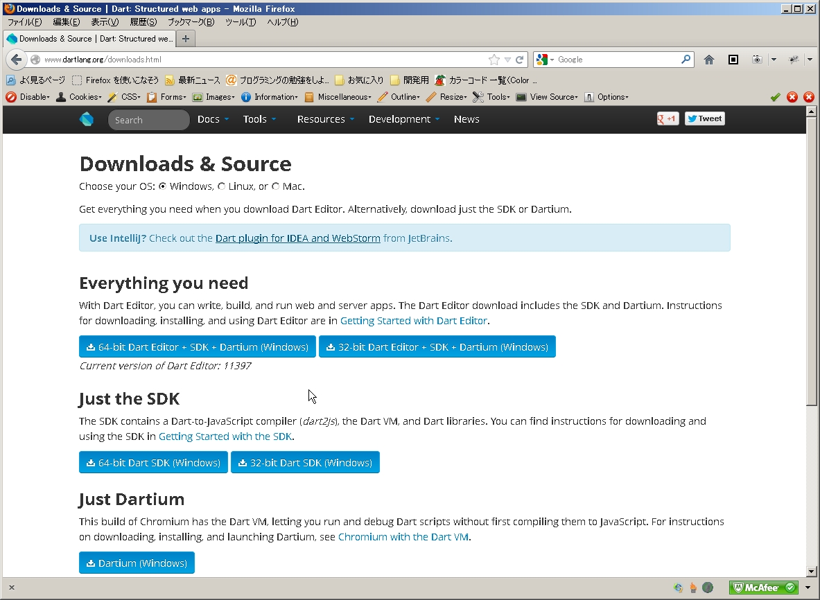Viewport: 820px width, 600px height.
Task: Open the Development site navigation menu
Action: [403, 119]
